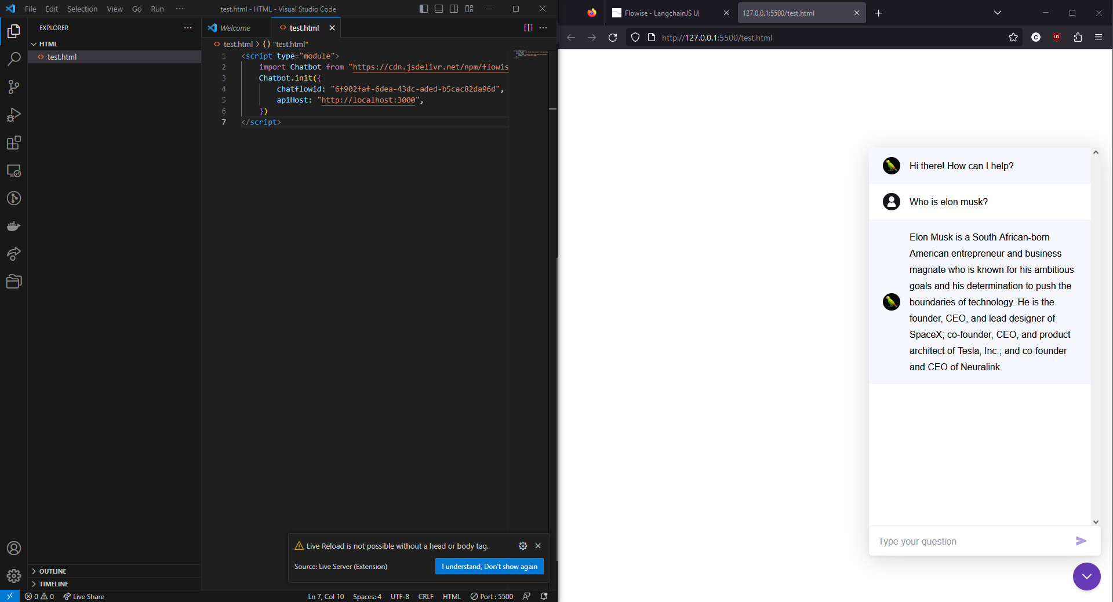The height and width of the screenshot is (602, 1113).
Task: Open the Docker view in activity bar
Action: [14, 226]
